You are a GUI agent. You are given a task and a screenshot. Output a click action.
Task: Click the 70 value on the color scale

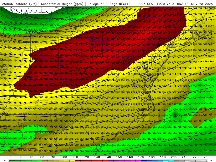coord(31,157)
